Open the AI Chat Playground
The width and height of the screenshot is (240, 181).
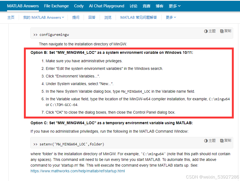pyautogui.click(x=106, y=6)
